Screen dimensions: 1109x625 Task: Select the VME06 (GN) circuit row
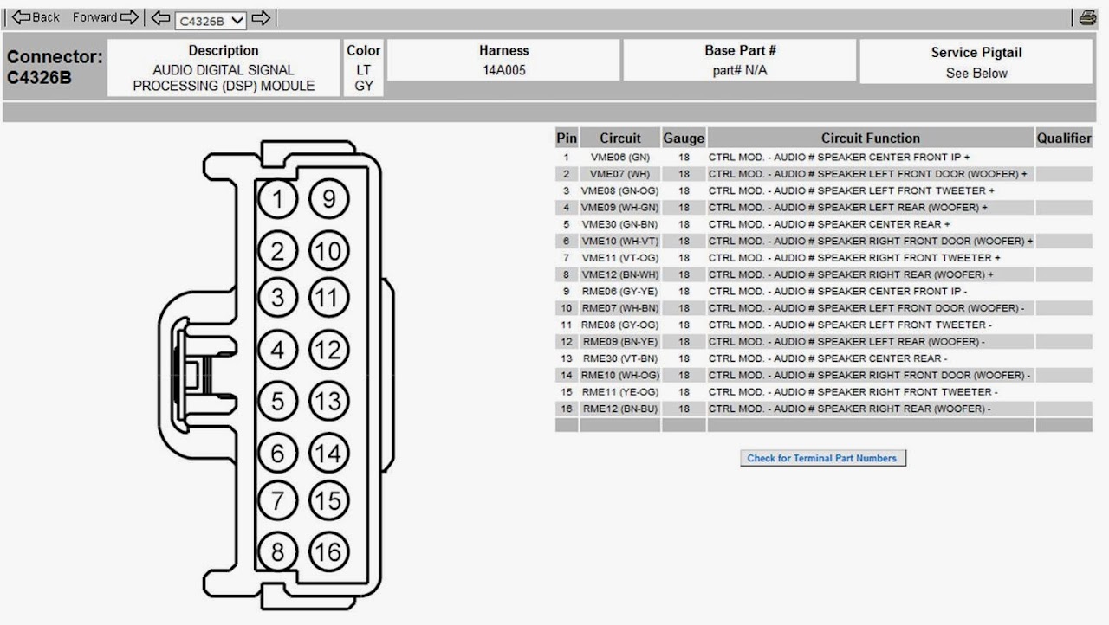[823, 158]
